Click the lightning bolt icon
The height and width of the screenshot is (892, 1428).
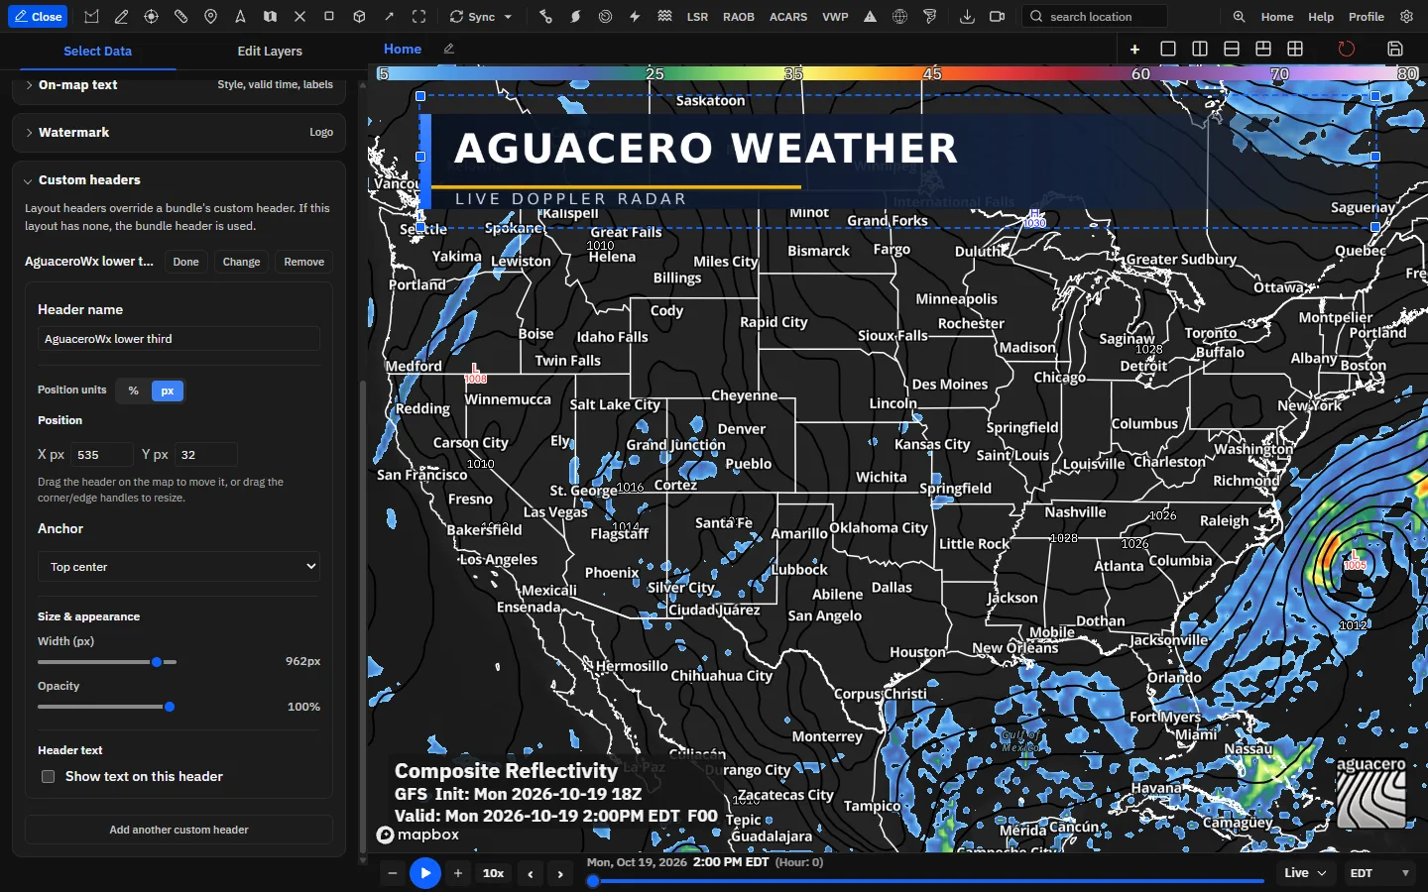[x=635, y=17]
